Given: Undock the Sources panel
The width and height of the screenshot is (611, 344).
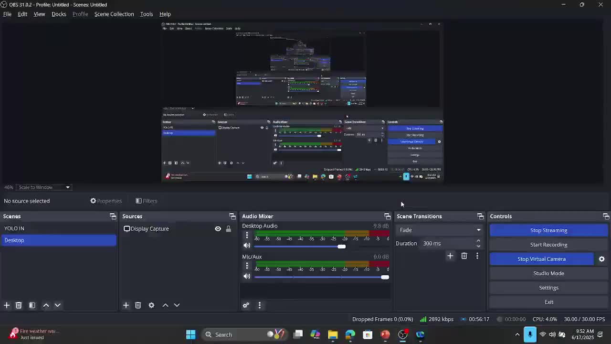Looking at the screenshot, I should tap(232, 216).
